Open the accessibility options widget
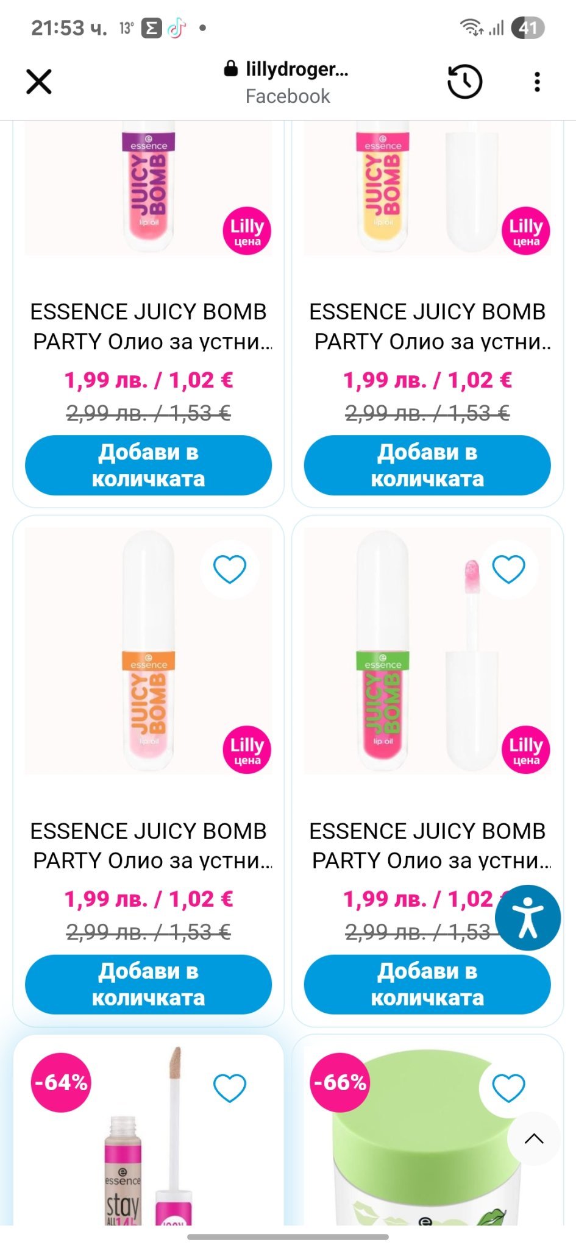 pos(527,918)
